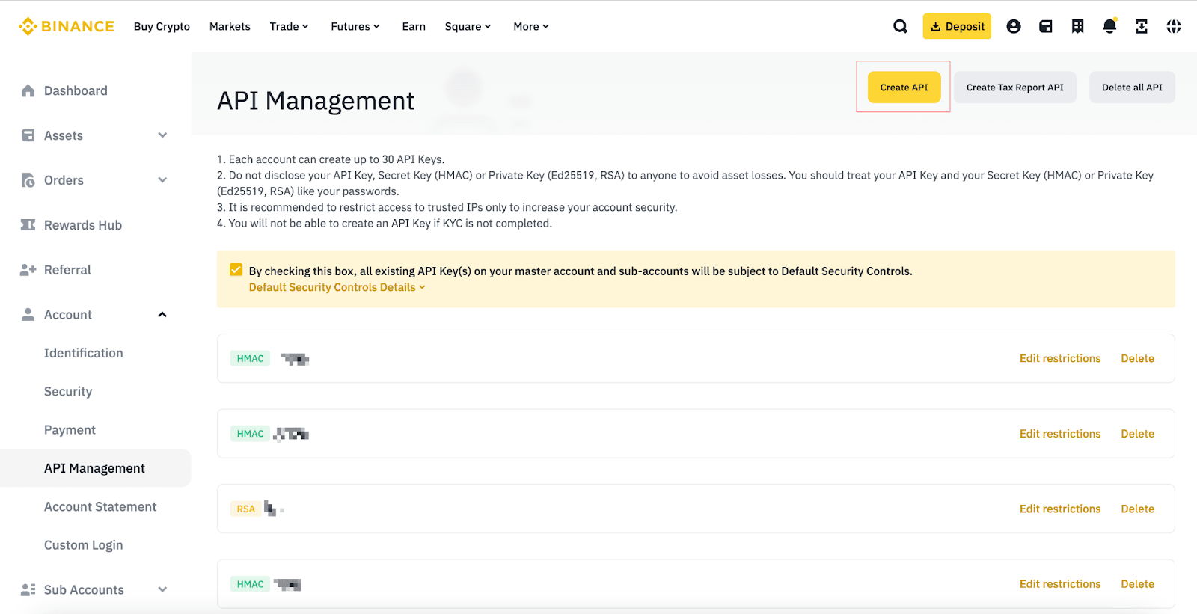Open Custom Login page
This screenshot has width=1197, height=614.
(x=83, y=545)
